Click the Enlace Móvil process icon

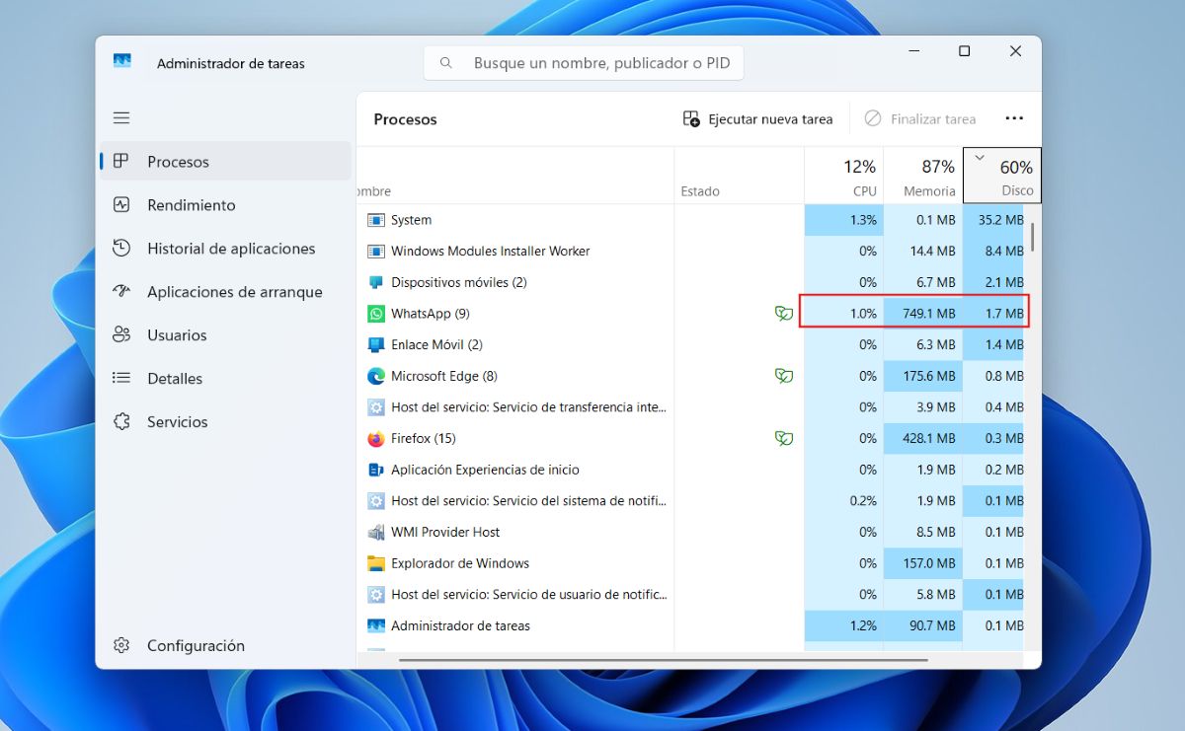[x=376, y=344]
